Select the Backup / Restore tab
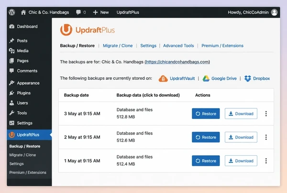 coord(77,45)
